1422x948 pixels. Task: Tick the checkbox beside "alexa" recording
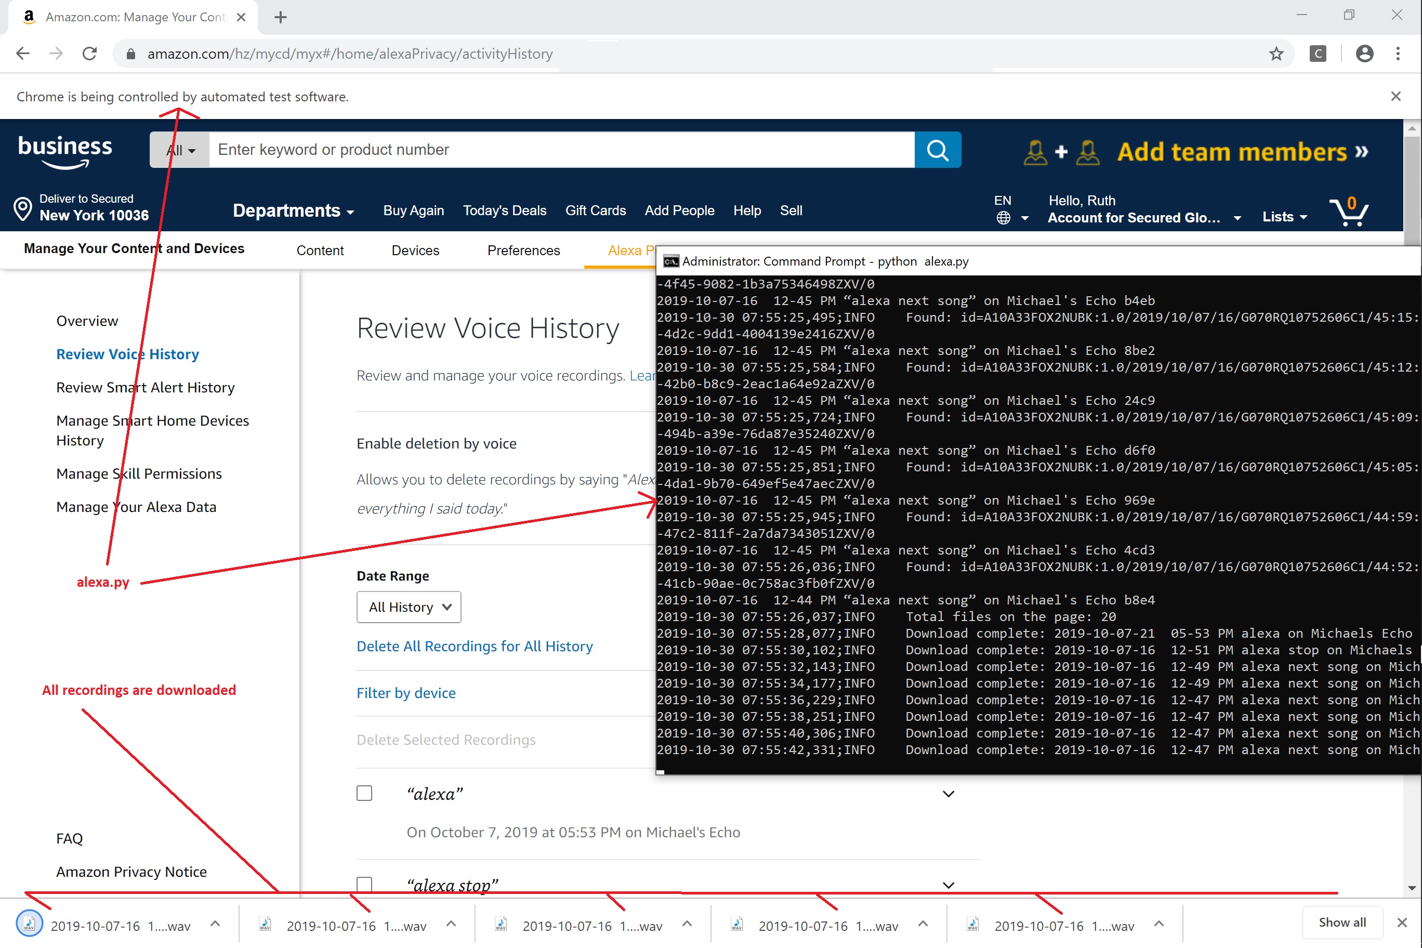pos(364,793)
